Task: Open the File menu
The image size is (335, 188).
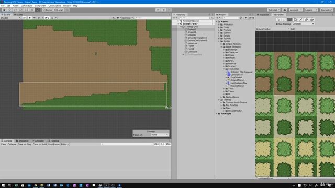Action: point(3,6)
